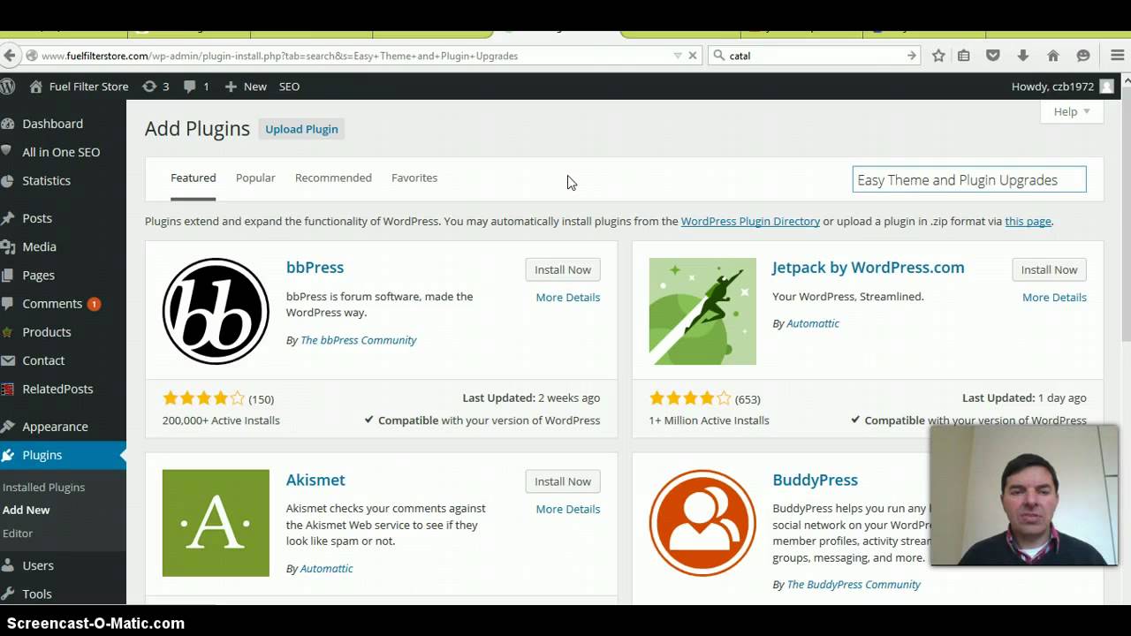The image size is (1131, 636).
Task: Click the magnifier icon in the browser search box
Action: (x=719, y=56)
